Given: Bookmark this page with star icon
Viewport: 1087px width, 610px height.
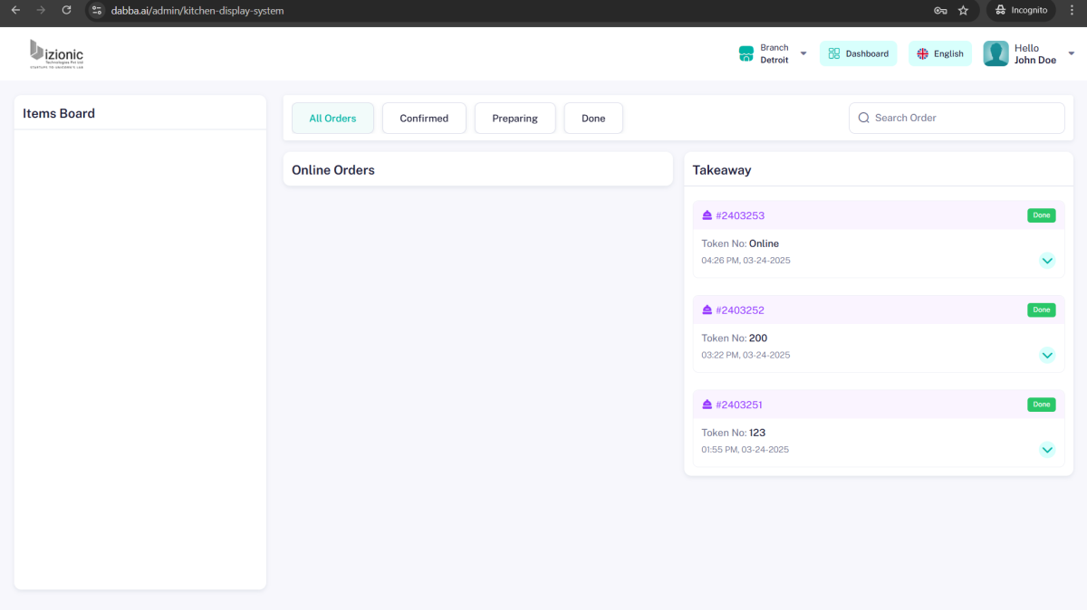Looking at the screenshot, I should click(963, 10).
